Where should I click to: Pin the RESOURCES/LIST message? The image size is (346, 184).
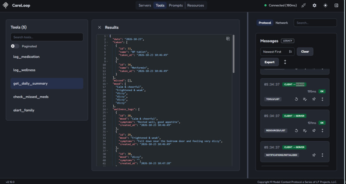click(x=314, y=131)
